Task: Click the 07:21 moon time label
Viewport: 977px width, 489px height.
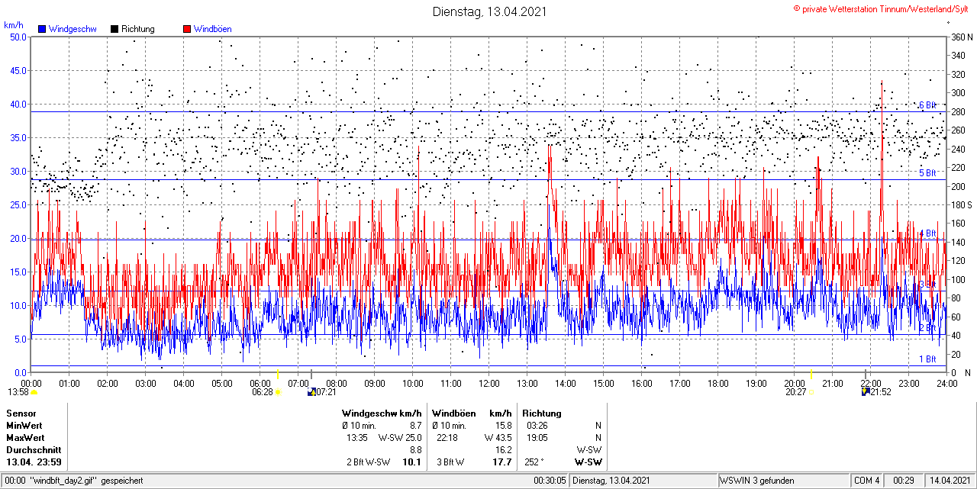Action: click(x=326, y=392)
